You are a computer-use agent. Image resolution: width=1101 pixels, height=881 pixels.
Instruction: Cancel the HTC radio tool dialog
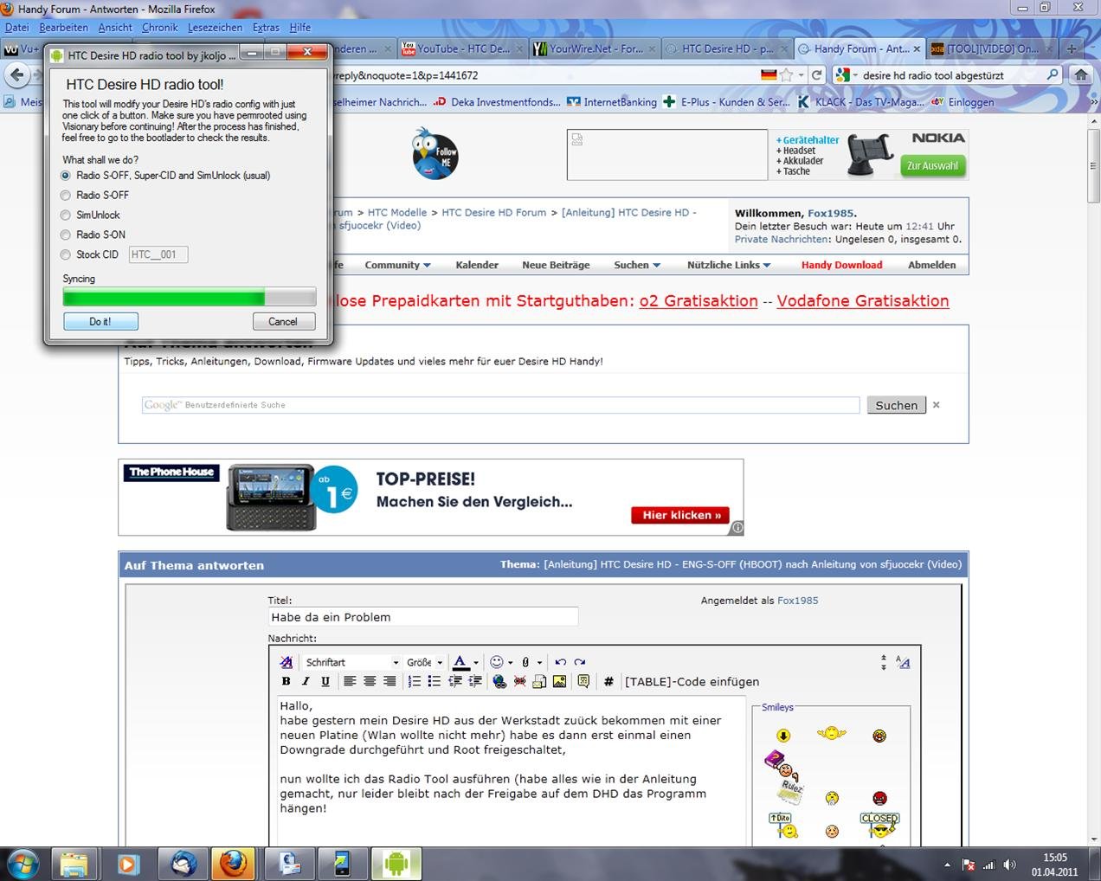(283, 321)
